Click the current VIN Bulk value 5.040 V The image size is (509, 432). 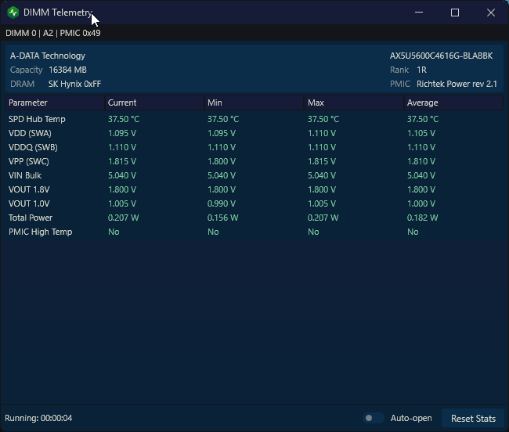[122, 175]
